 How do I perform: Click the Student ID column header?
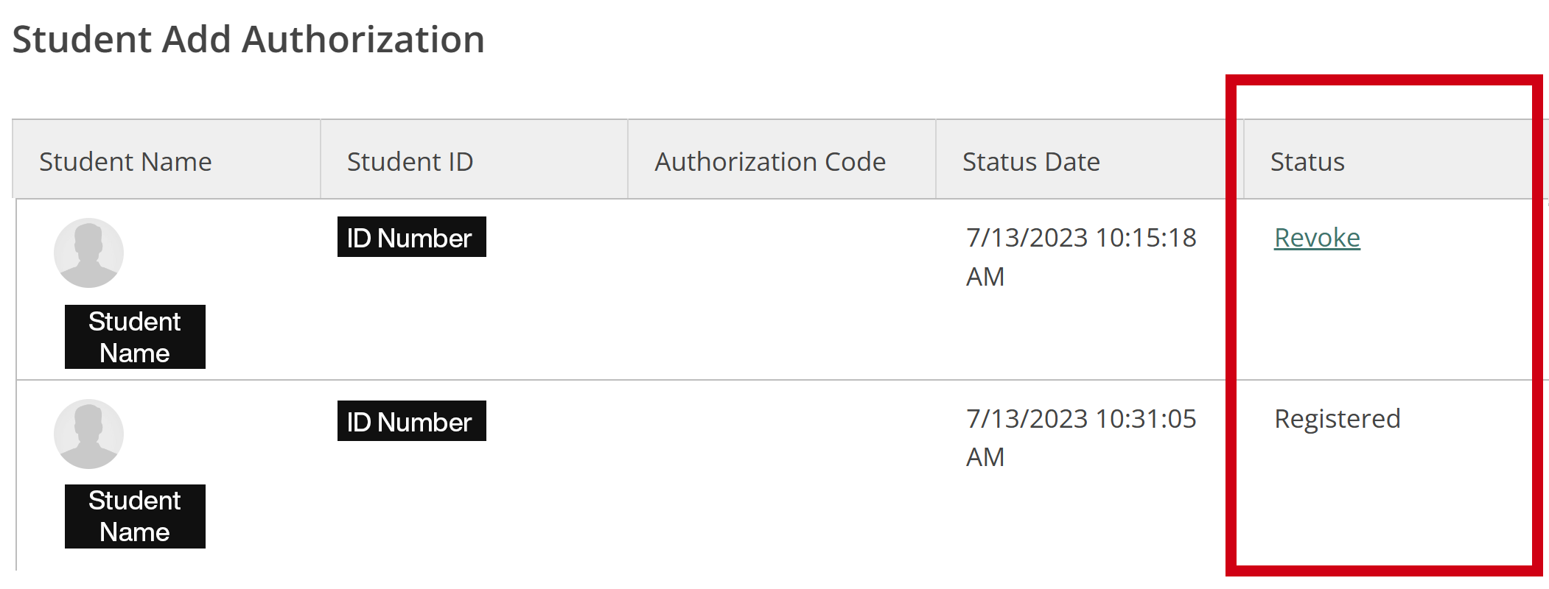[410, 161]
